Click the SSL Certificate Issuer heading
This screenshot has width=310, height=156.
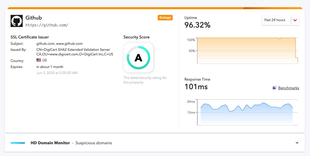(x=30, y=37)
